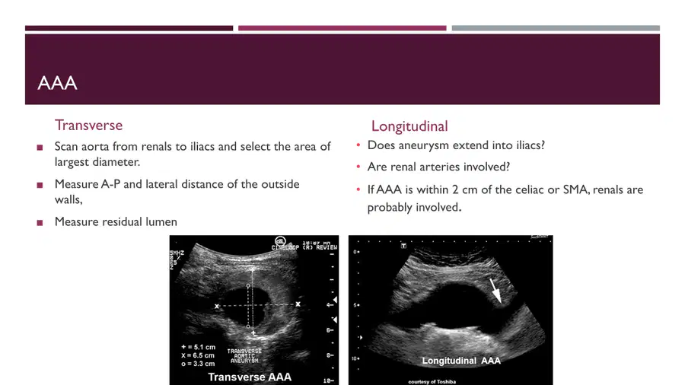685x385 pixels.
Task: Click the dark maroon top accent bar
Action: click(x=129, y=28)
